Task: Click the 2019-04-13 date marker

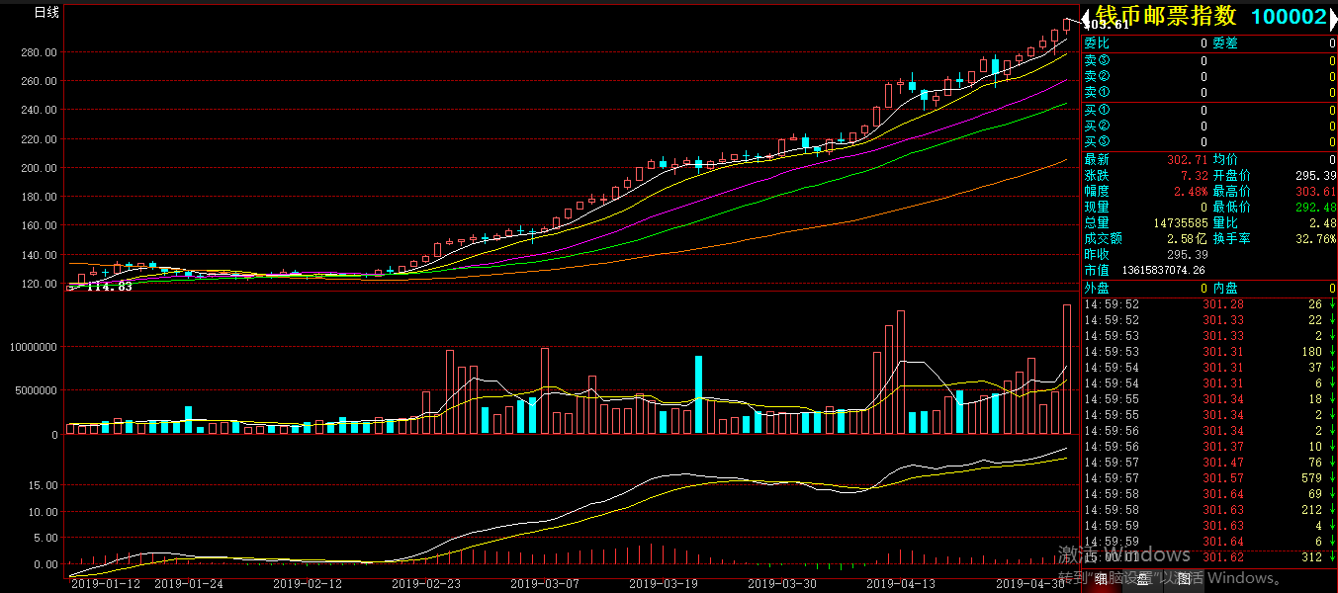Action: (x=901, y=584)
